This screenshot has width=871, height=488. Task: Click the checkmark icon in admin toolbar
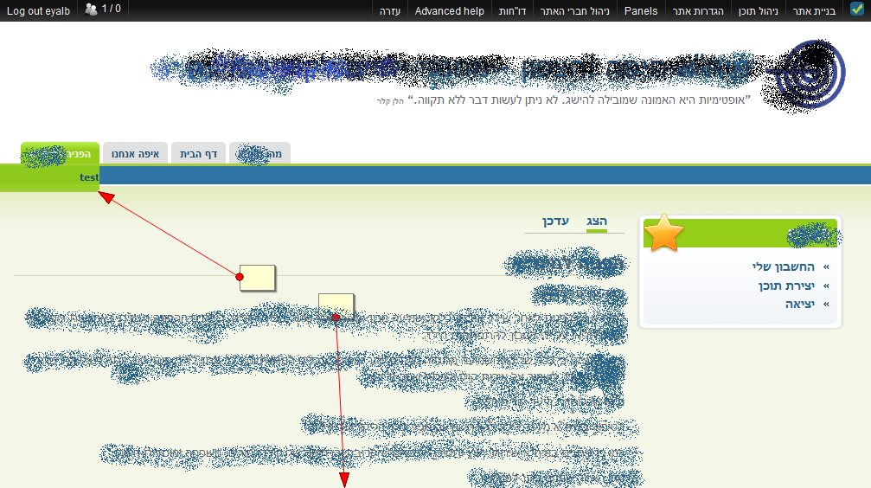tap(857, 10)
